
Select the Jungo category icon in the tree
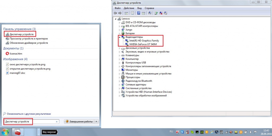(123, 30)
